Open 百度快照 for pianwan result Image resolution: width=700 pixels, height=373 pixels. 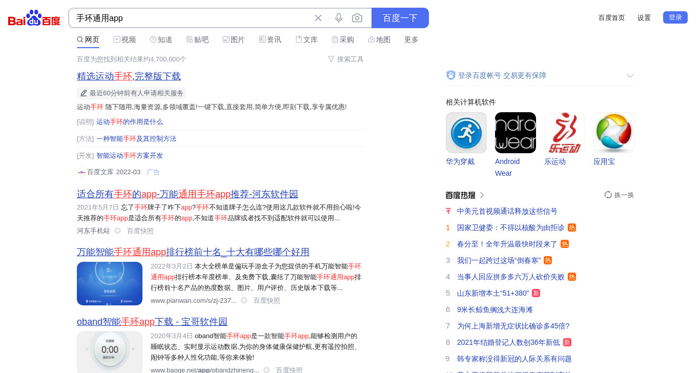(267, 301)
